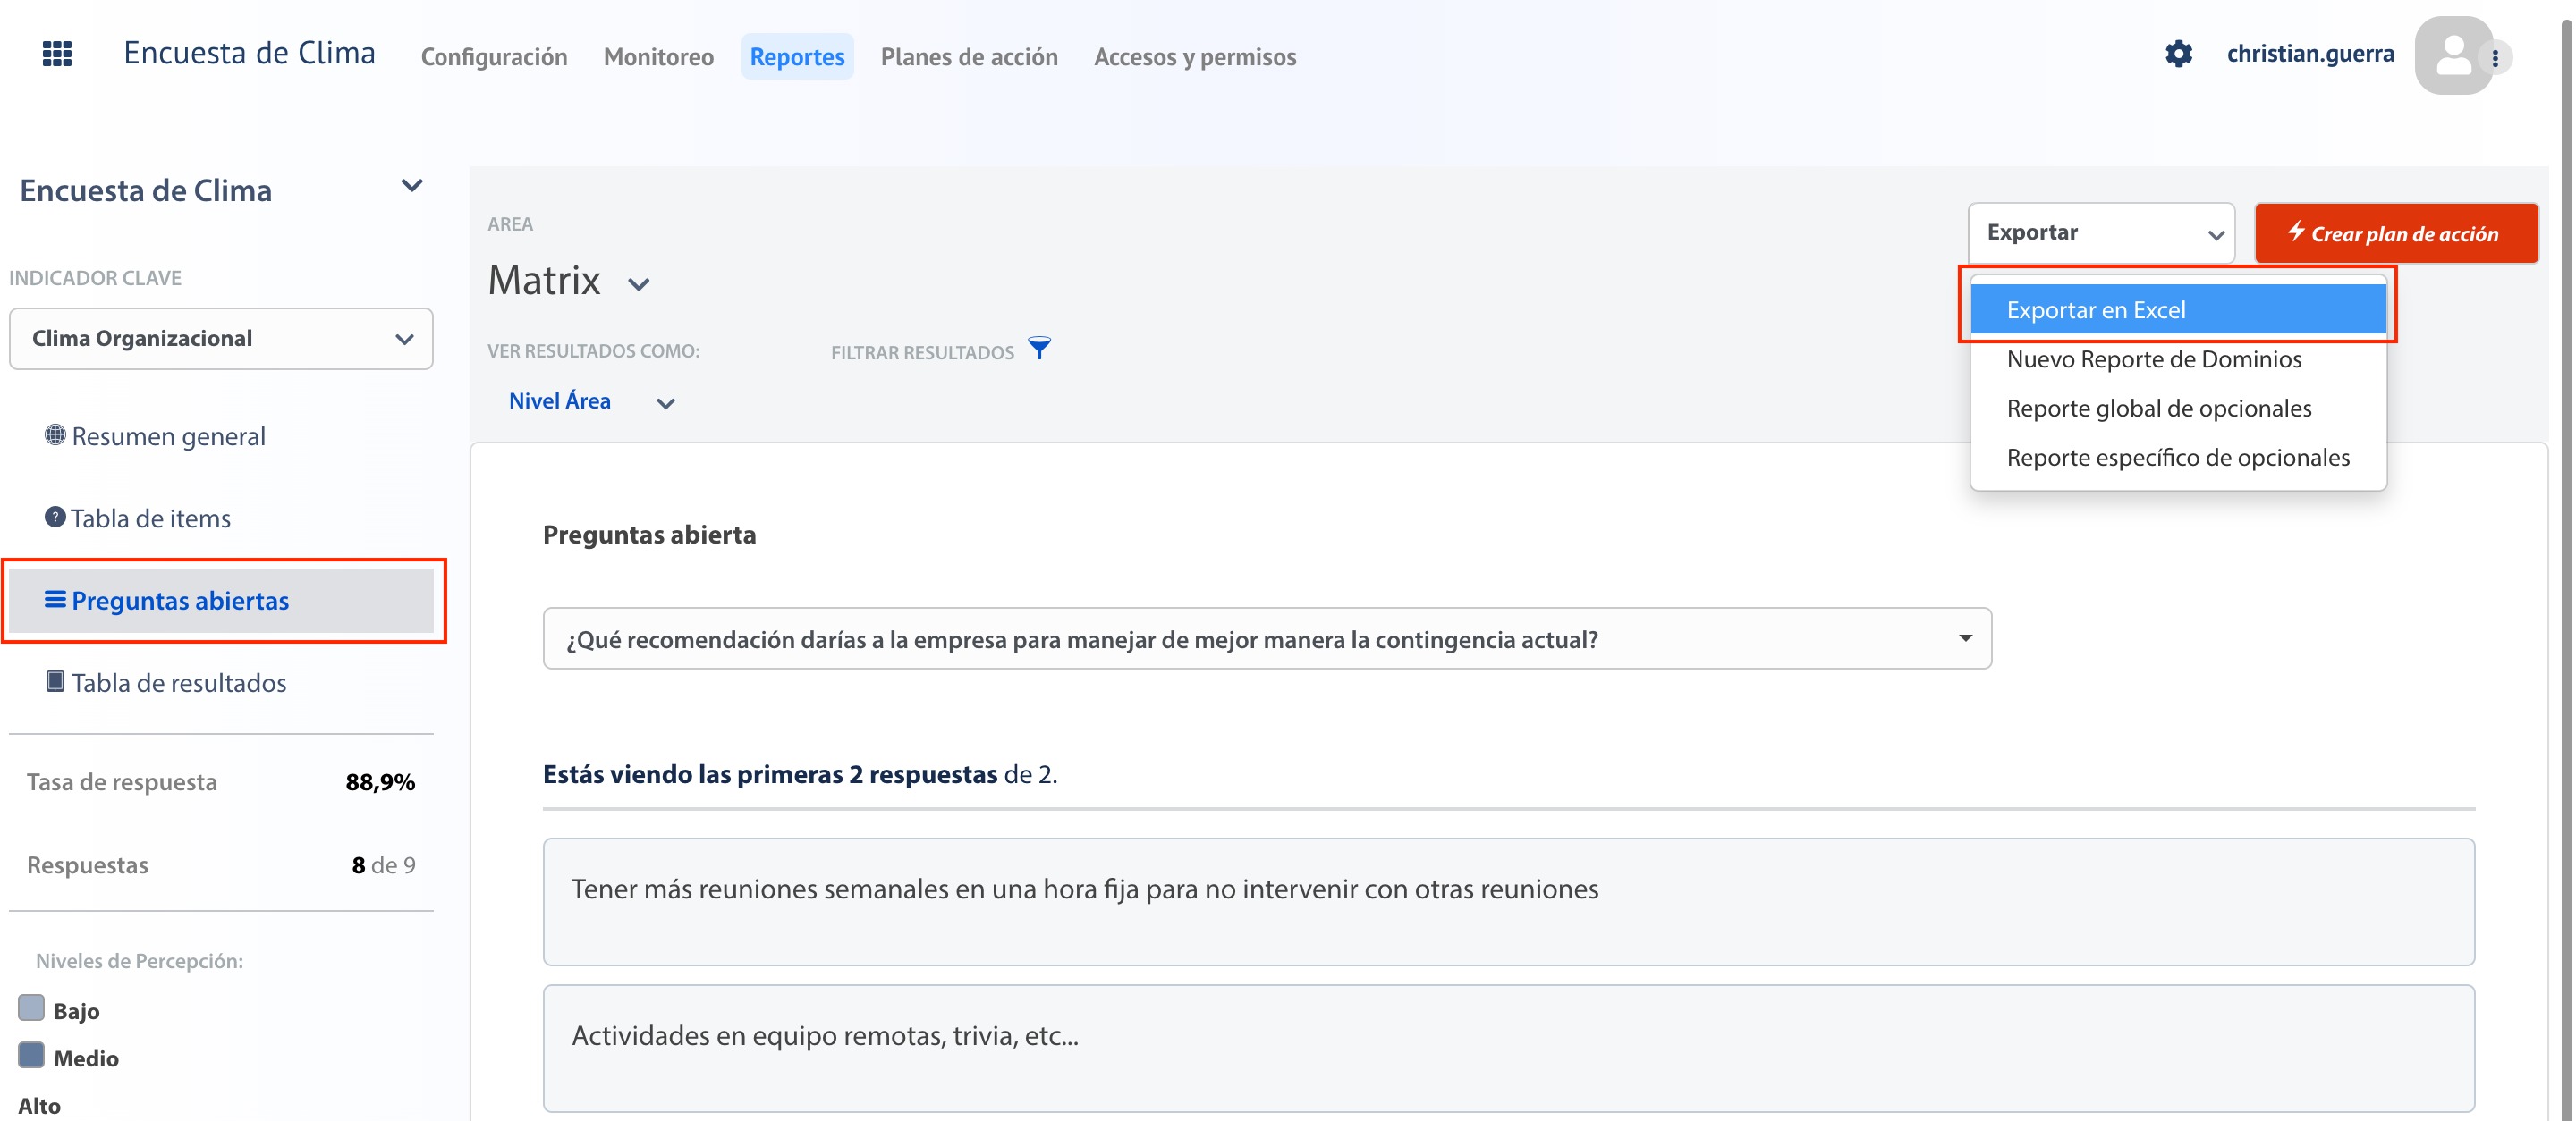Image resolution: width=2576 pixels, height=1121 pixels.
Task: Click the Preguntas abierta heading
Action: (x=649, y=535)
